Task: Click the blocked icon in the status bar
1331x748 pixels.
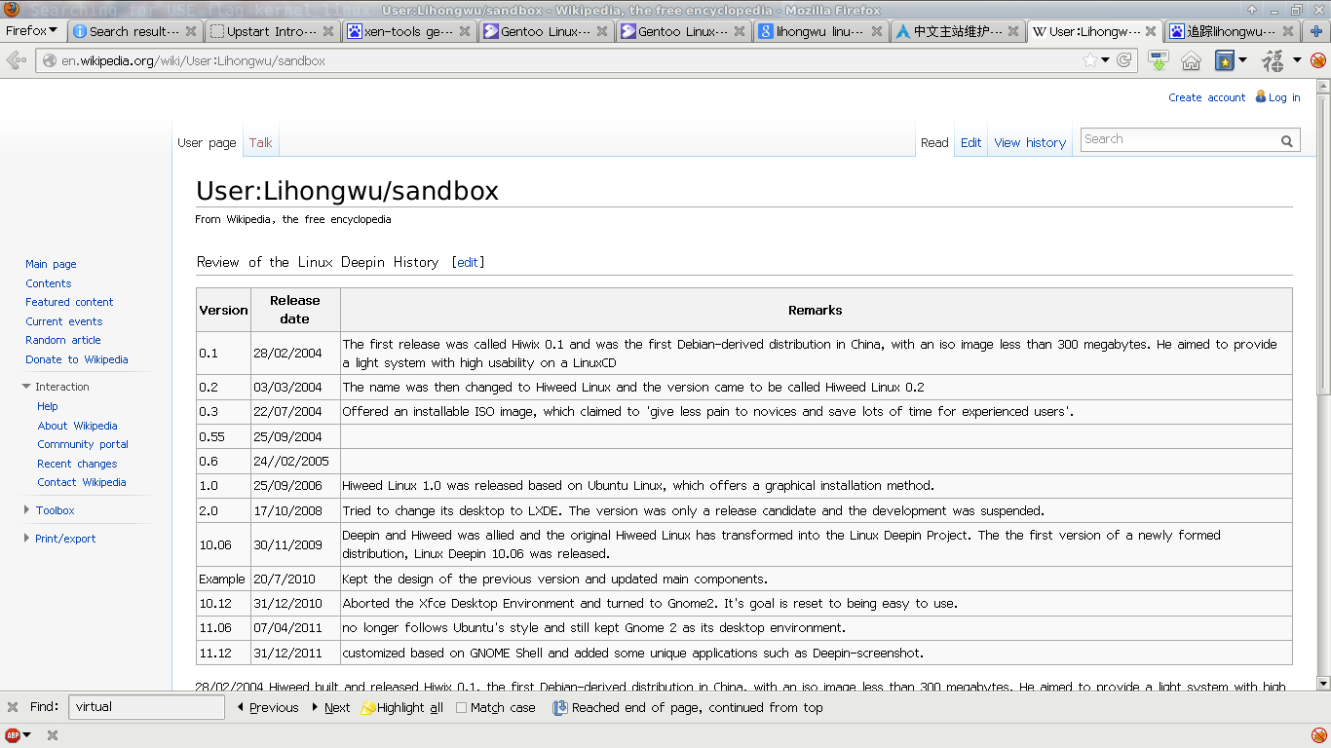Action: [x=1318, y=735]
